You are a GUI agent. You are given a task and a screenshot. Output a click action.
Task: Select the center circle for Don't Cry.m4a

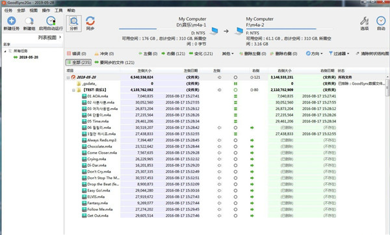pos(235,172)
